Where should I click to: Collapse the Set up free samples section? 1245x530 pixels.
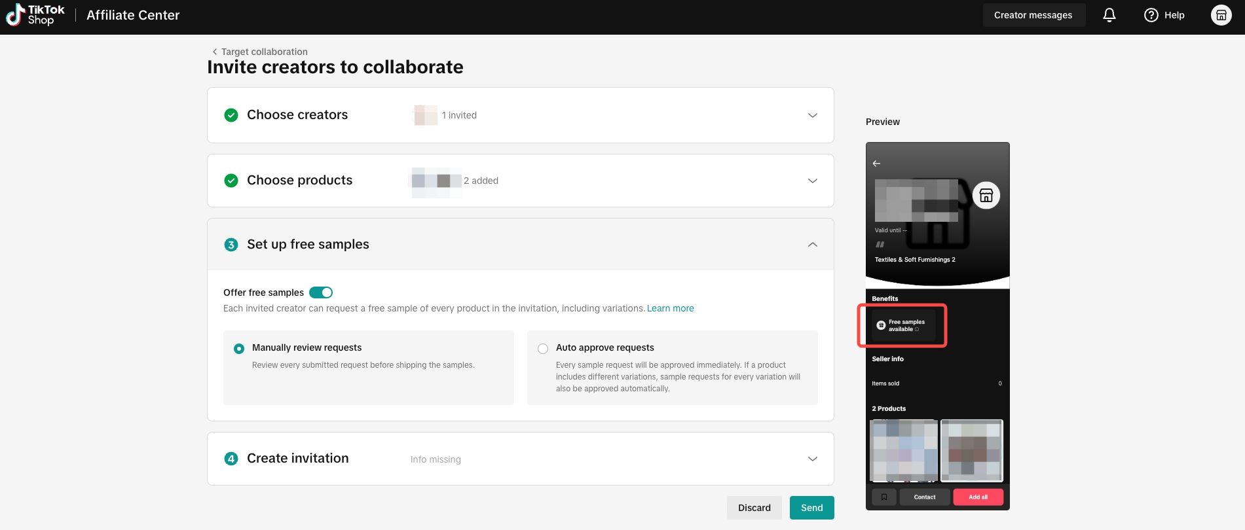[813, 244]
